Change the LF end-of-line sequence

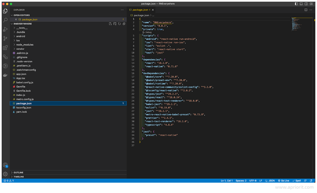[261, 181]
